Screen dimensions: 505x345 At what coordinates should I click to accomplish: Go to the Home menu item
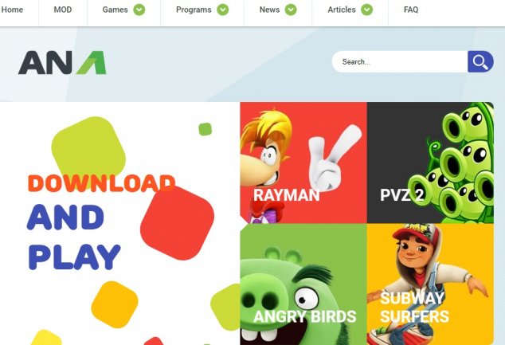coord(12,10)
